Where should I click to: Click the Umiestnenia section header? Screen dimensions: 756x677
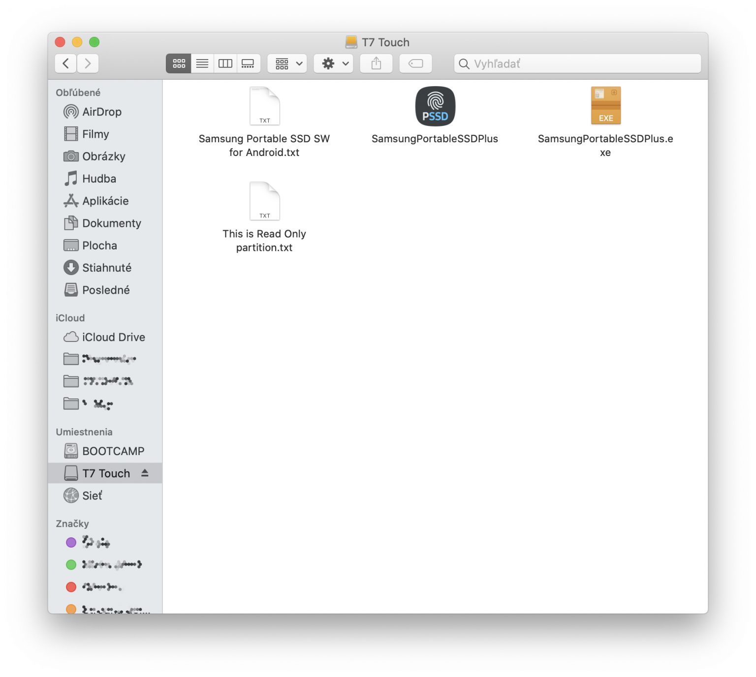[x=84, y=432]
